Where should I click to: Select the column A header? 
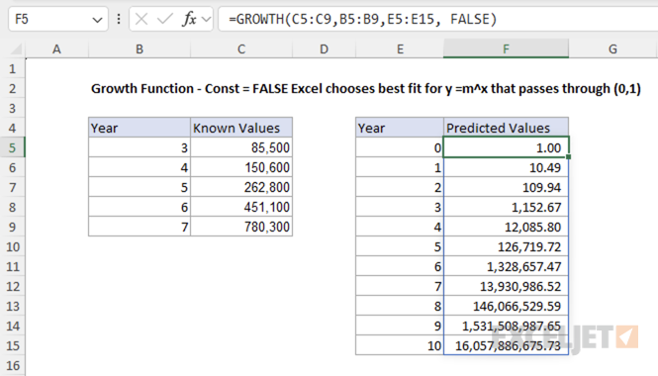[56, 49]
